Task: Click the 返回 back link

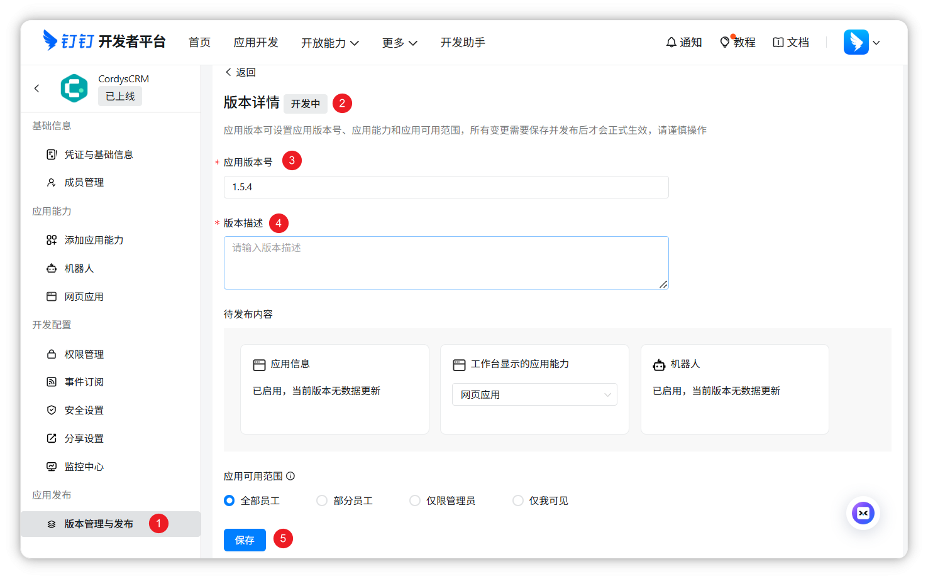Action: [240, 72]
